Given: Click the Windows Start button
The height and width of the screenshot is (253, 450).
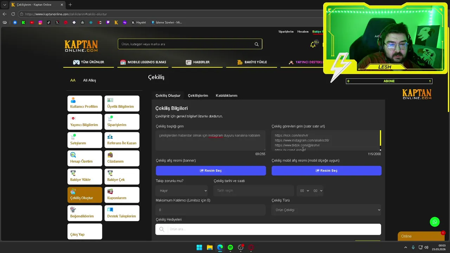Looking at the screenshot, I should [199, 247].
